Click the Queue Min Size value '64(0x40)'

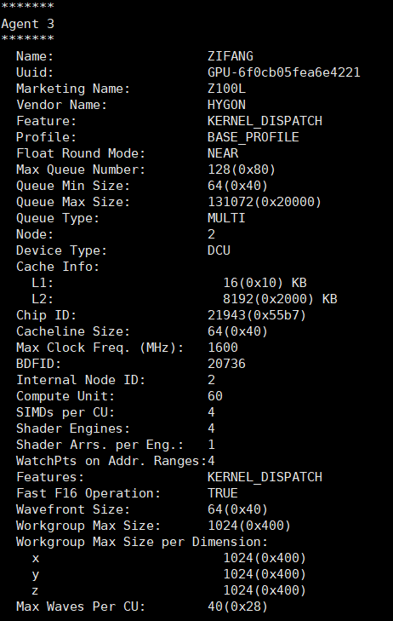(x=237, y=186)
